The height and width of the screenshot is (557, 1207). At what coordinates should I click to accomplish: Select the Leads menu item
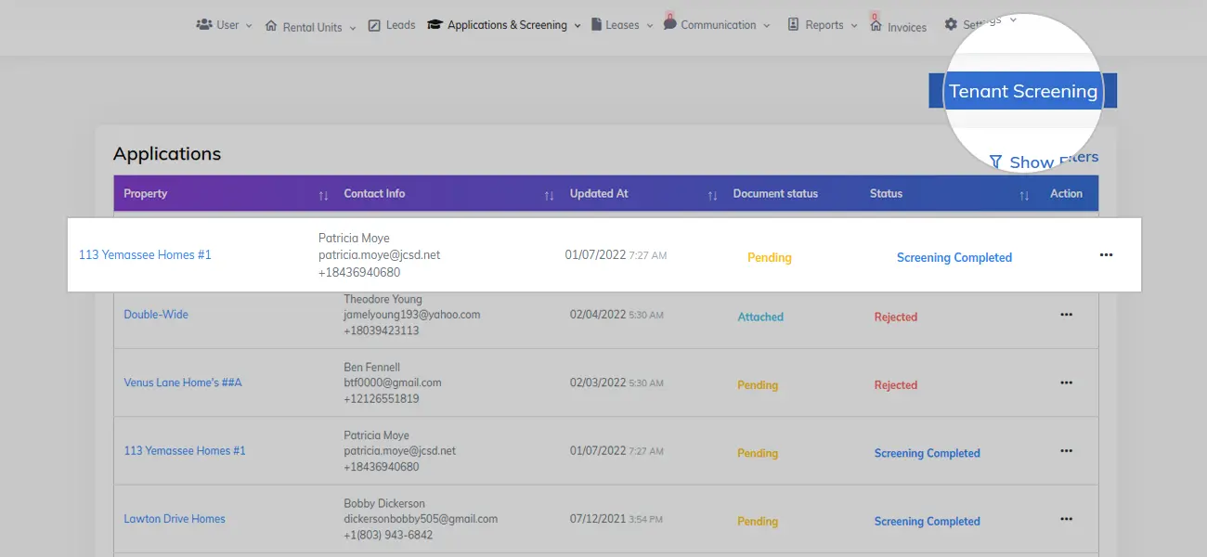(400, 25)
